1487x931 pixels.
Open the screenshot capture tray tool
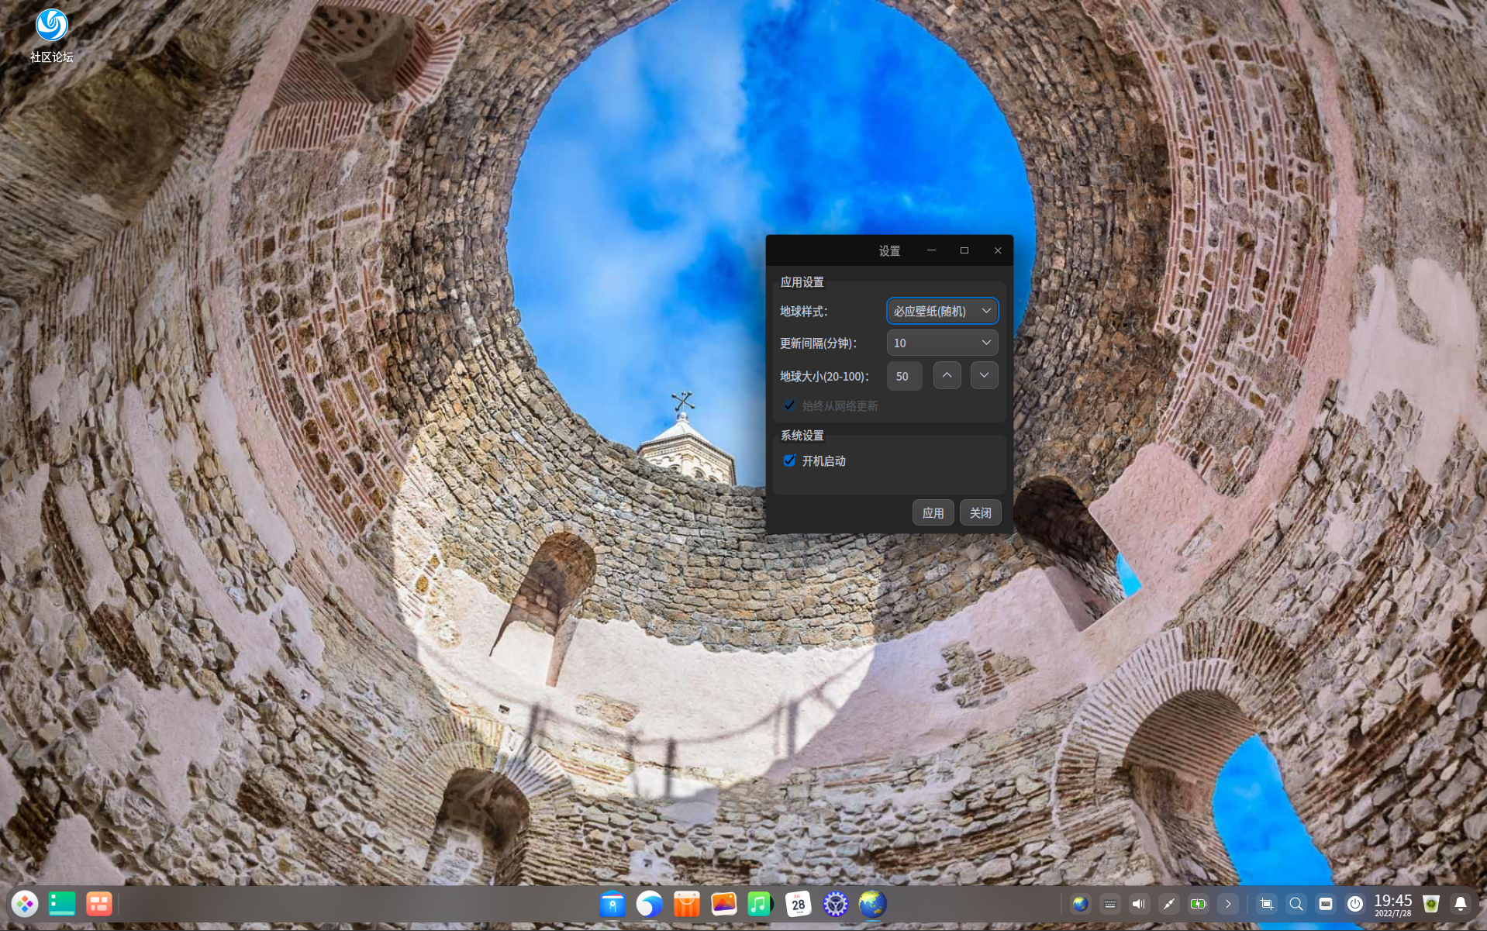click(1267, 904)
